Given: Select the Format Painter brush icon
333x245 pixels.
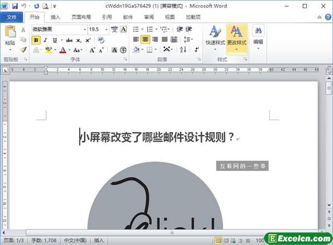Looking at the screenshot, I should coord(23,49).
